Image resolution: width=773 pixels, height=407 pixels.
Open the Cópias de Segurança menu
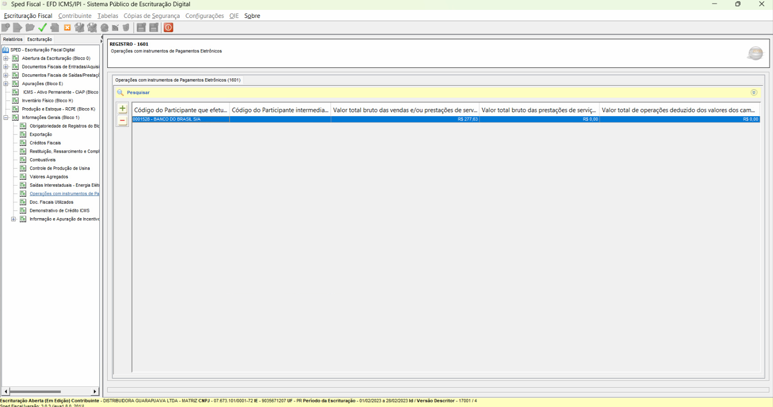click(x=152, y=16)
